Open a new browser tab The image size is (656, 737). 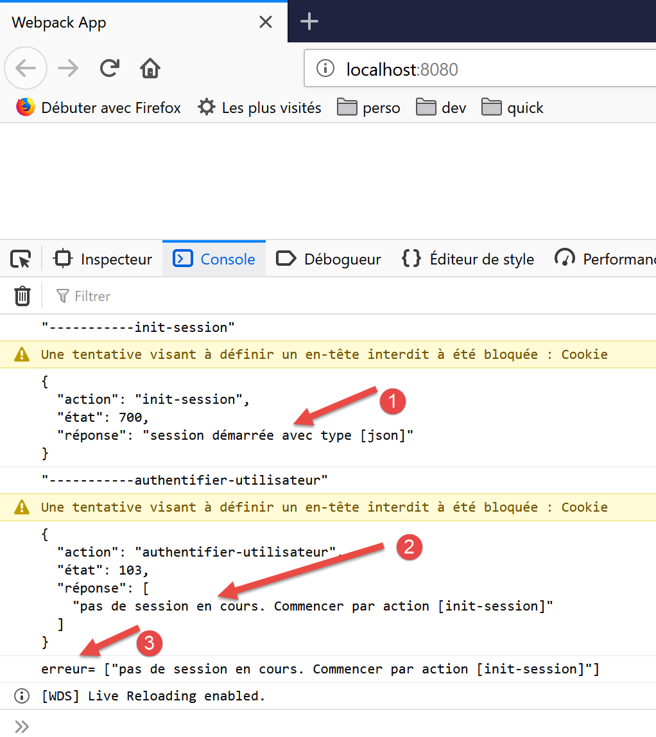(x=309, y=22)
